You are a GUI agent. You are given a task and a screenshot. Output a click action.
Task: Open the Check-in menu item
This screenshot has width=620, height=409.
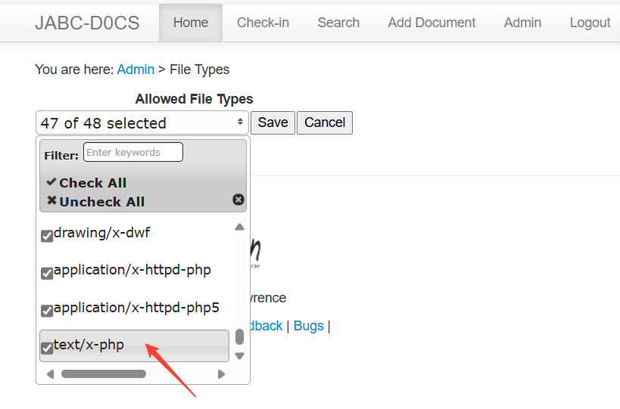click(263, 23)
